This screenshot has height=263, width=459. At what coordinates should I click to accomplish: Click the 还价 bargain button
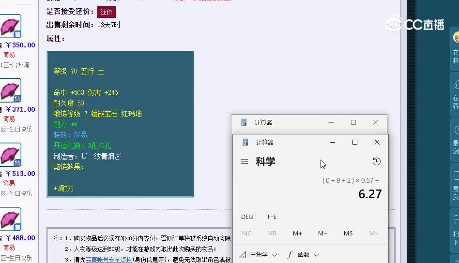tap(106, 12)
